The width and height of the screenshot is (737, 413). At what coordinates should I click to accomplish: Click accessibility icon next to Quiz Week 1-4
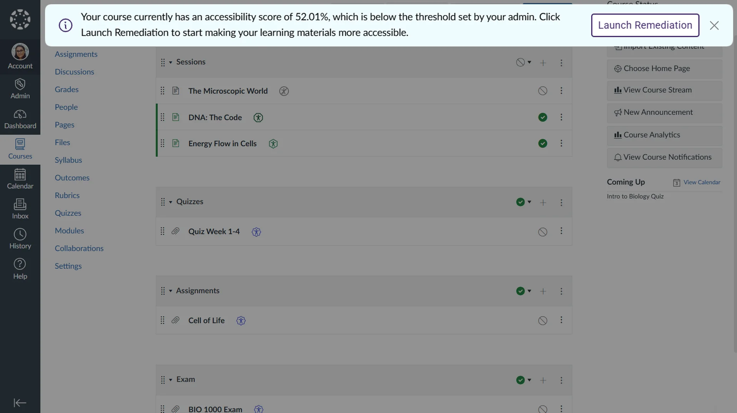pos(256,232)
